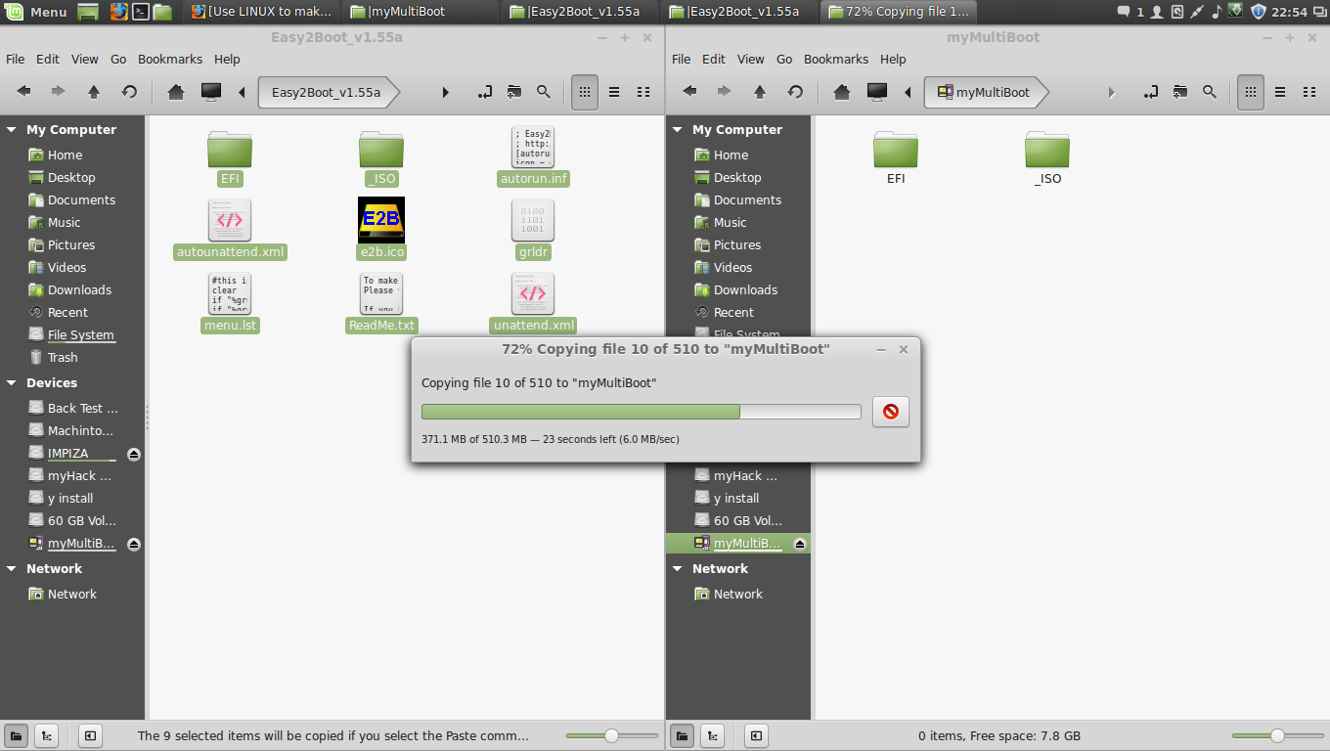Switch to Use LINUX to mak... browser task
1330x751 pixels.
pyautogui.click(x=261, y=12)
